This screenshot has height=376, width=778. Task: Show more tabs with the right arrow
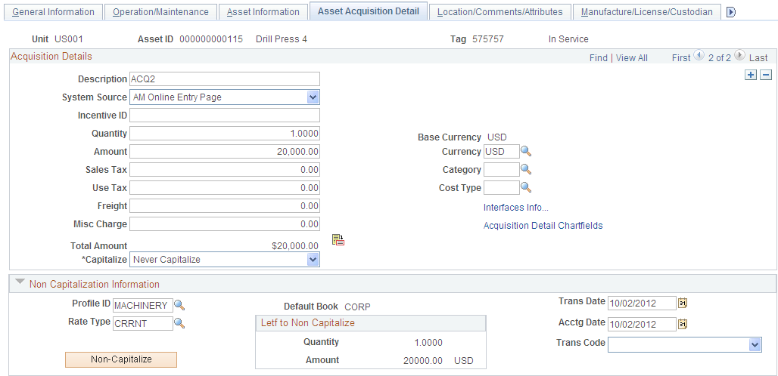(730, 12)
